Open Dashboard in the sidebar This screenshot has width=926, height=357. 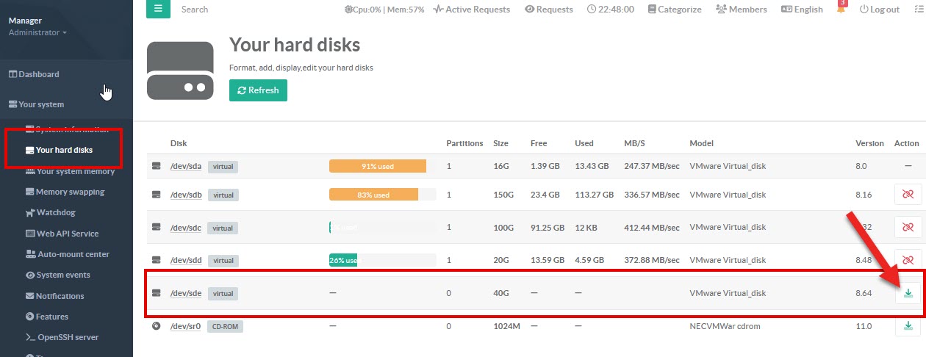34,74
